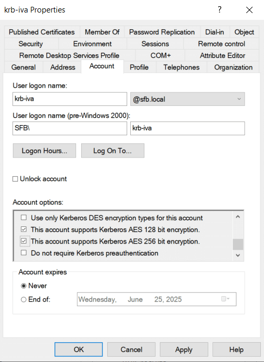Click the Apply button
This screenshot has width=264, height=362.
pyautogui.click(x=184, y=349)
